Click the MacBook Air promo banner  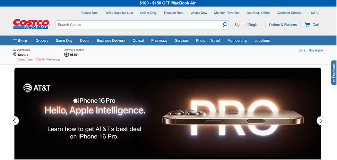[x=168, y=3]
